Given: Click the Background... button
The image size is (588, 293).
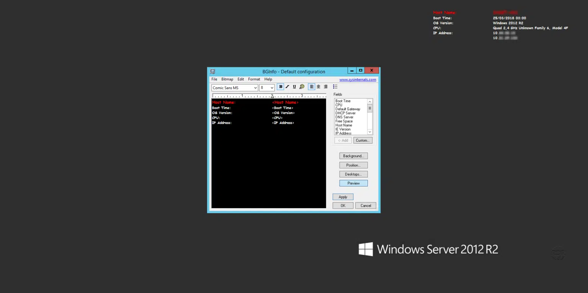Looking at the screenshot, I should pos(353,156).
